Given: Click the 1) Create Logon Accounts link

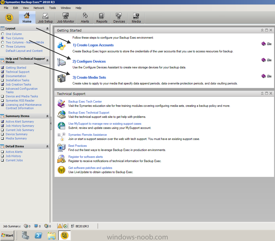Looking at the screenshot, I should click(x=93, y=45).
